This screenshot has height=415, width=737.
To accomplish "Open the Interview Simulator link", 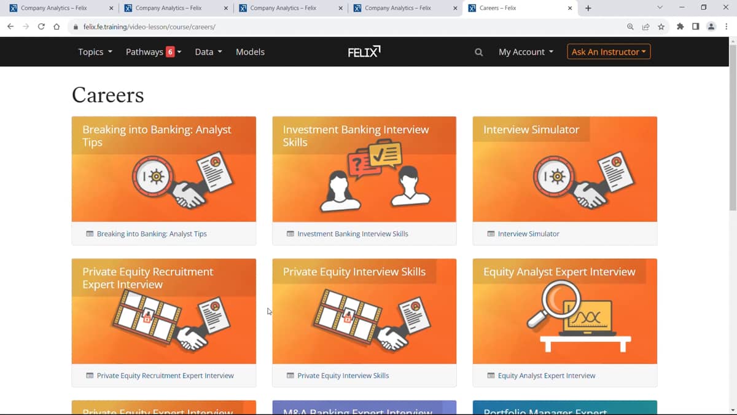I will click(528, 234).
